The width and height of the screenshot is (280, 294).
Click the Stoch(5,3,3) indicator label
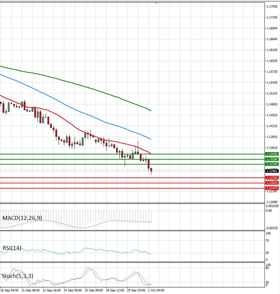pos(17,276)
